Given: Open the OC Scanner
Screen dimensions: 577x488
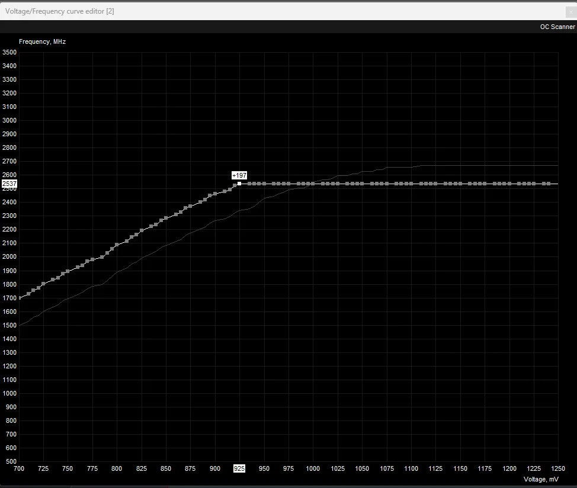Looking at the screenshot, I should [557, 27].
